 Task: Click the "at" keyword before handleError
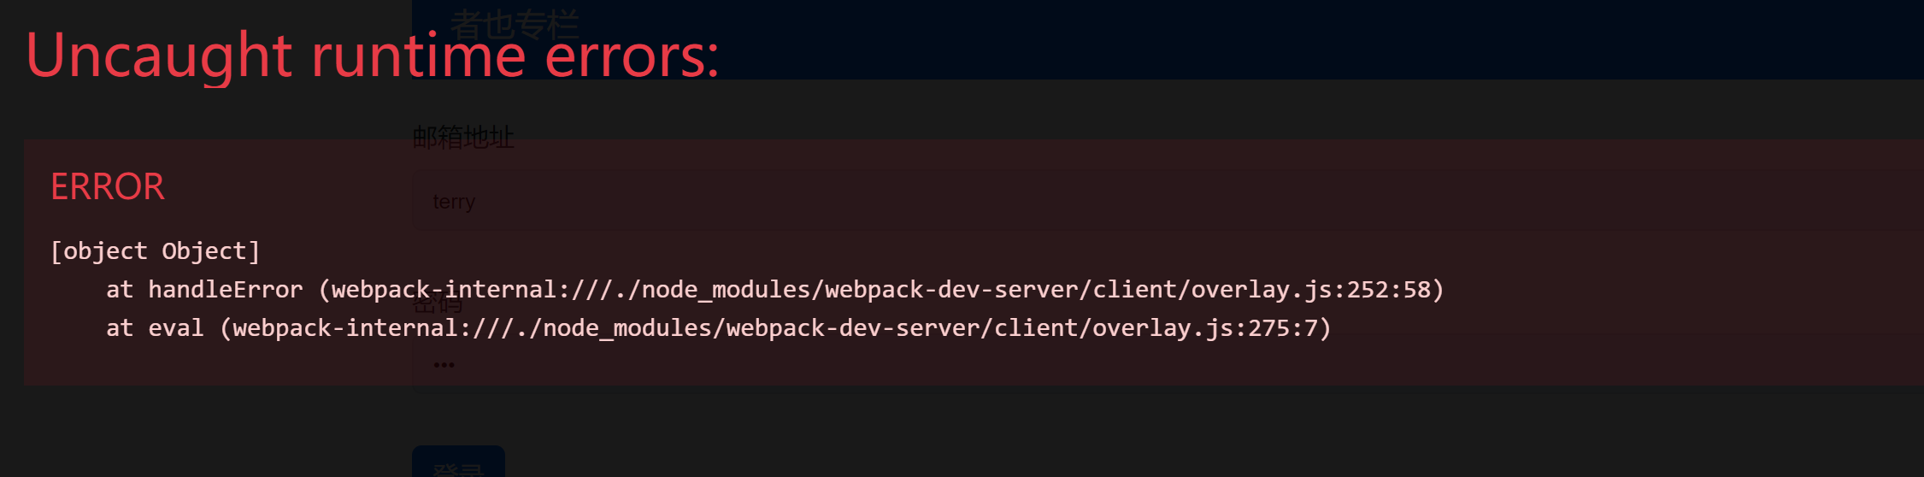pos(120,290)
